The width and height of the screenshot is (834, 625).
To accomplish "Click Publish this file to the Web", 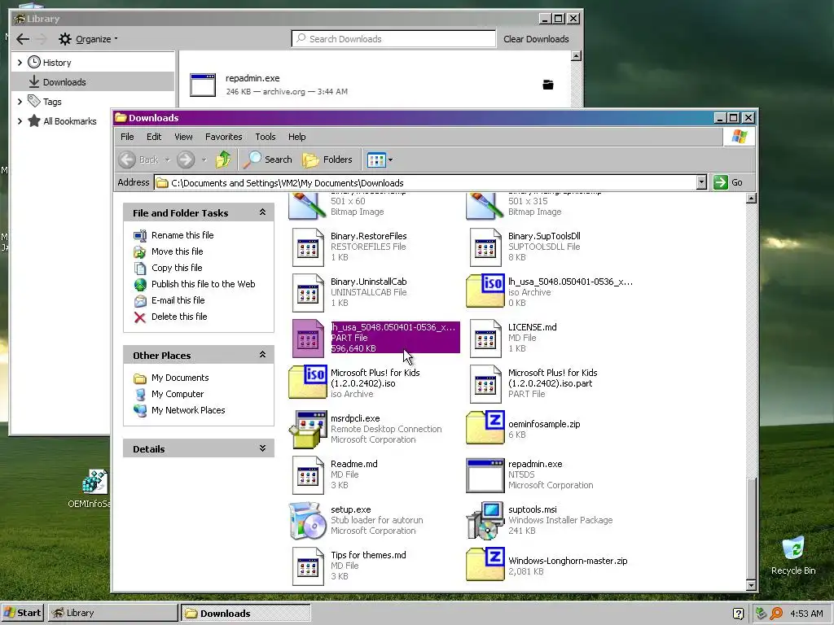I will pyautogui.click(x=203, y=284).
